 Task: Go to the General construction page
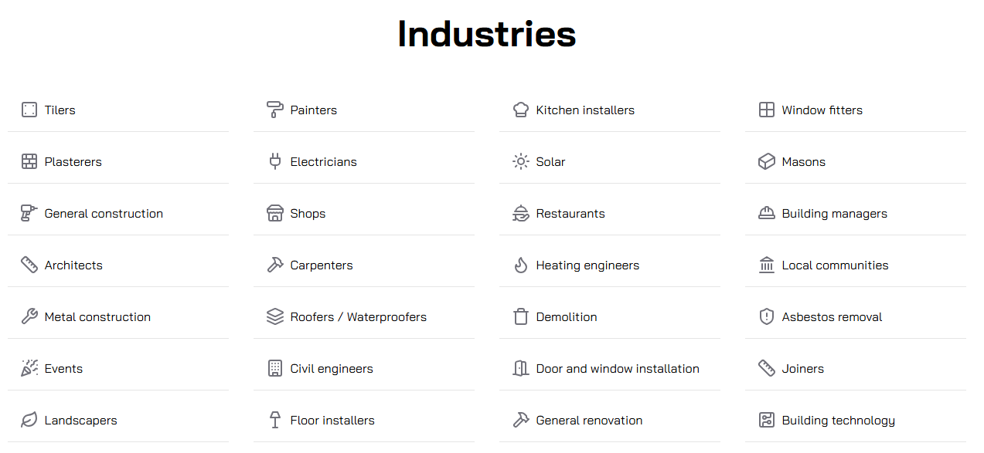coord(104,214)
